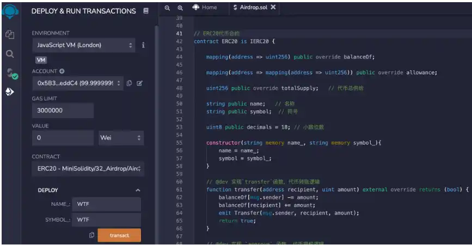Copy deploy calldata to clipboard
Image resolution: width=472 pixels, height=245 pixels.
tap(91, 235)
